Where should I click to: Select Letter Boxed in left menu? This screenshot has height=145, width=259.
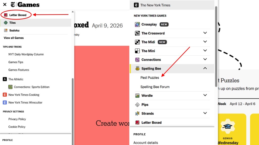click(18, 15)
